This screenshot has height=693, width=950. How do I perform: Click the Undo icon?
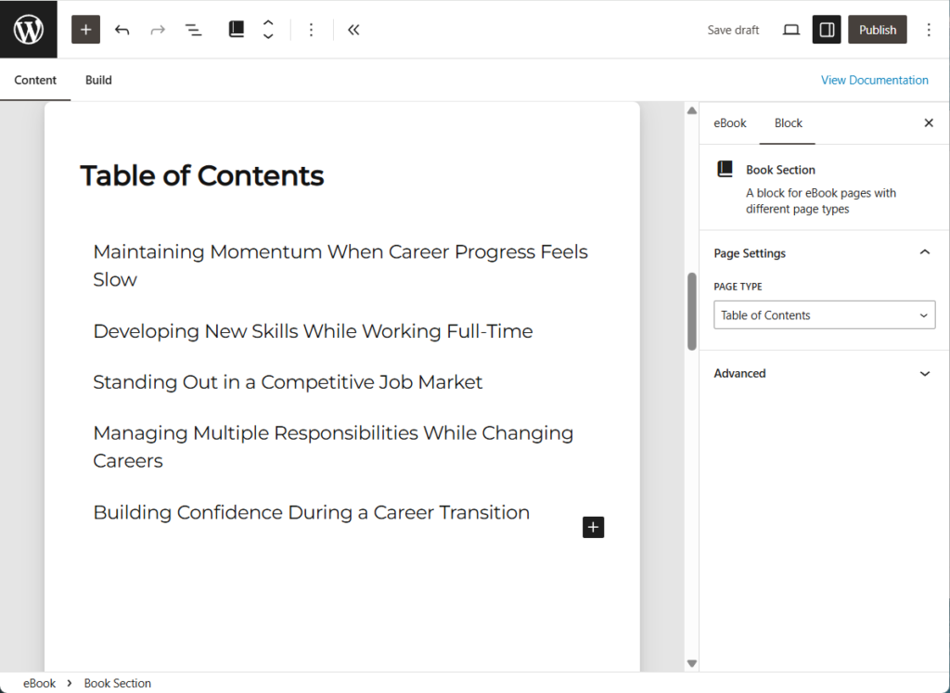click(122, 29)
